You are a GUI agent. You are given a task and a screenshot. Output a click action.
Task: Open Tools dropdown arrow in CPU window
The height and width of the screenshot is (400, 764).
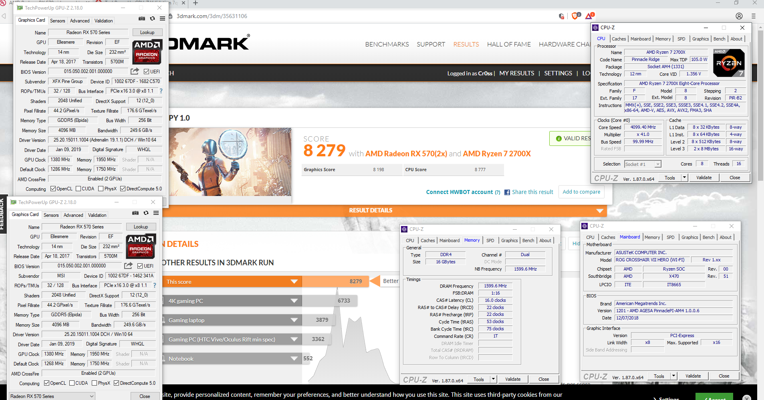[x=684, y=178]
